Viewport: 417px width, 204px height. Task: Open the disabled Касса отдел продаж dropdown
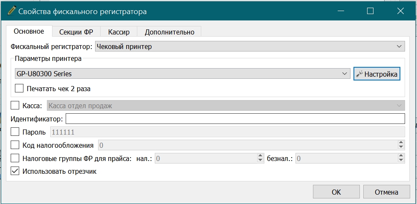226,106
